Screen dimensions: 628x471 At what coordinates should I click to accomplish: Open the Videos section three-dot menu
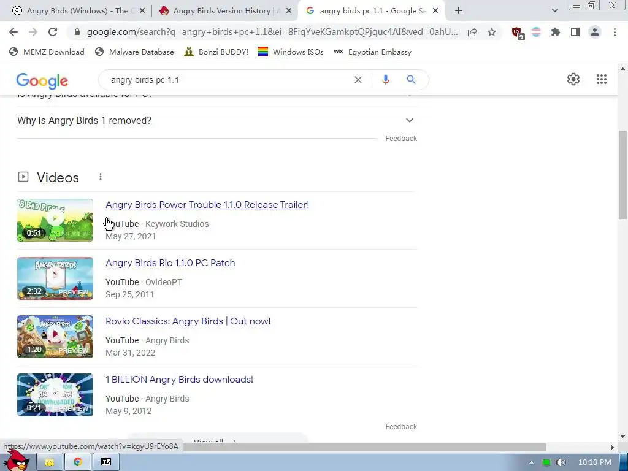101,177
